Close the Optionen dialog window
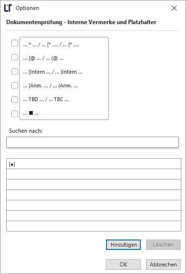This screenshot has width=186, height=274. tap(174, 8)
